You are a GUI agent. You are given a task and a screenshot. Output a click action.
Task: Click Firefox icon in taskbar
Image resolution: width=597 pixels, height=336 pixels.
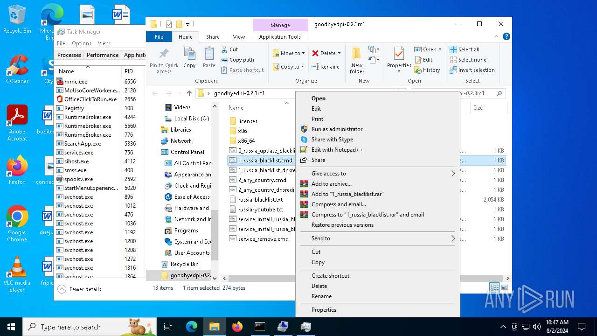point(237,327)
